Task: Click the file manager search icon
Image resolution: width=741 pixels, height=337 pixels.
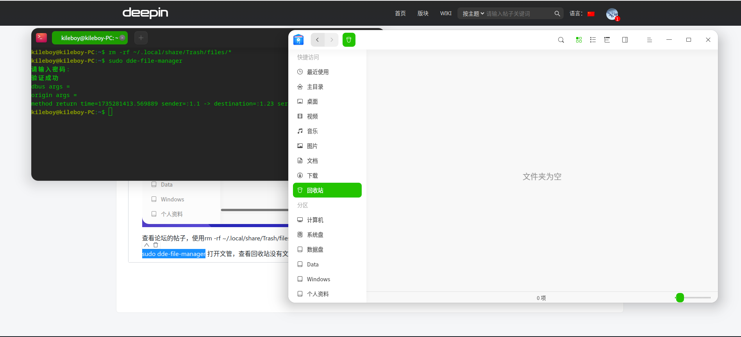Action: coord(561,40)
